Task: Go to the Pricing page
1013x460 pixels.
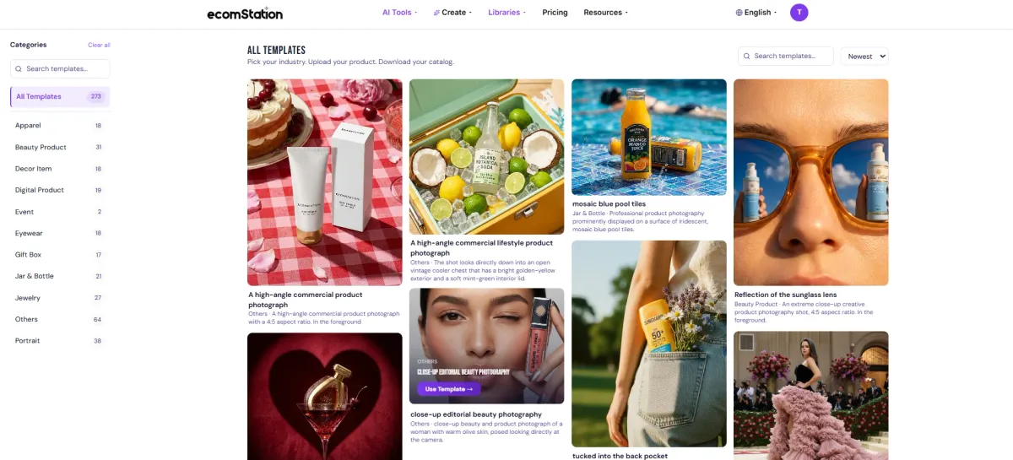Action: pos(555,13)
